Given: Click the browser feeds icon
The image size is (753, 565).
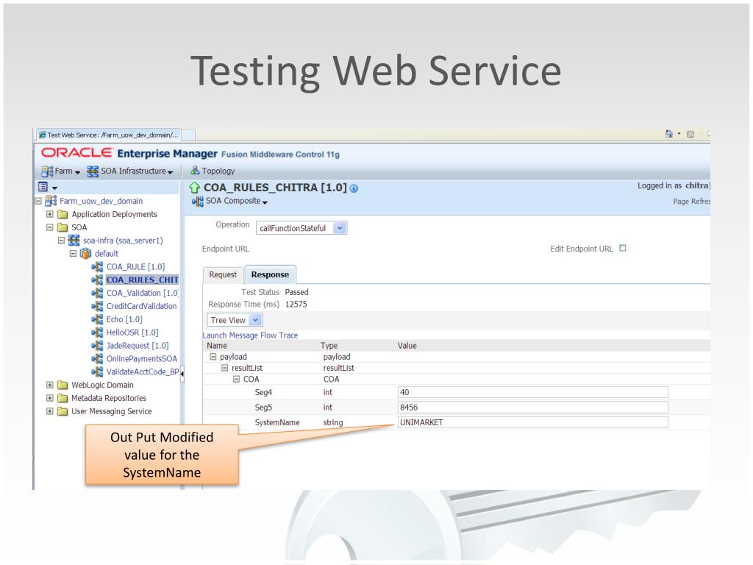Looking at the screenshot, I should [690, 134].
